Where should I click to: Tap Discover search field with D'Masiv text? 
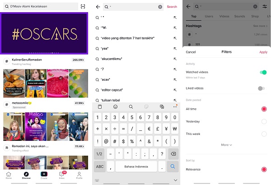pyautogui.click(x=41, y=7)
